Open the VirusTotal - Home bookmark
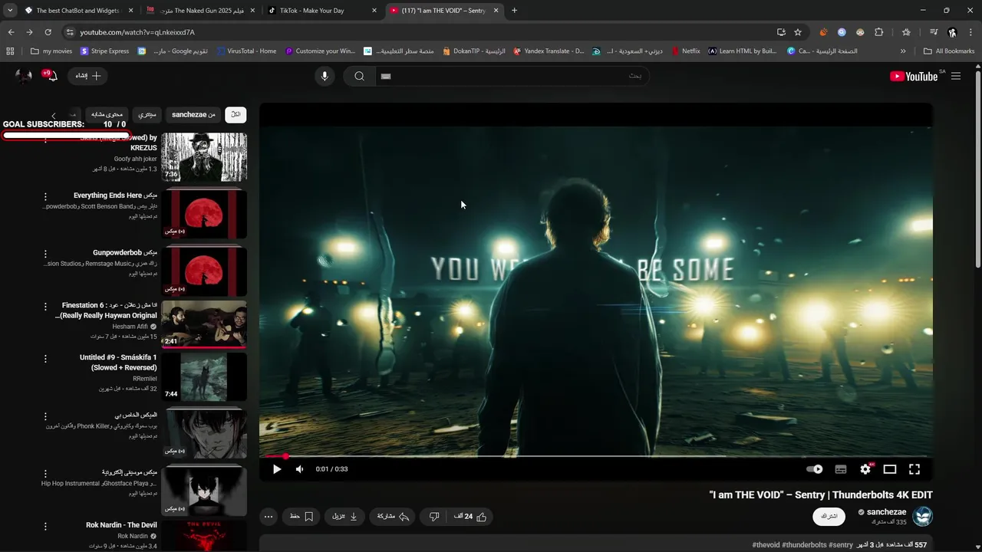Image resolution: width=982 pixels, height=552 pixels. coord(245,51)
